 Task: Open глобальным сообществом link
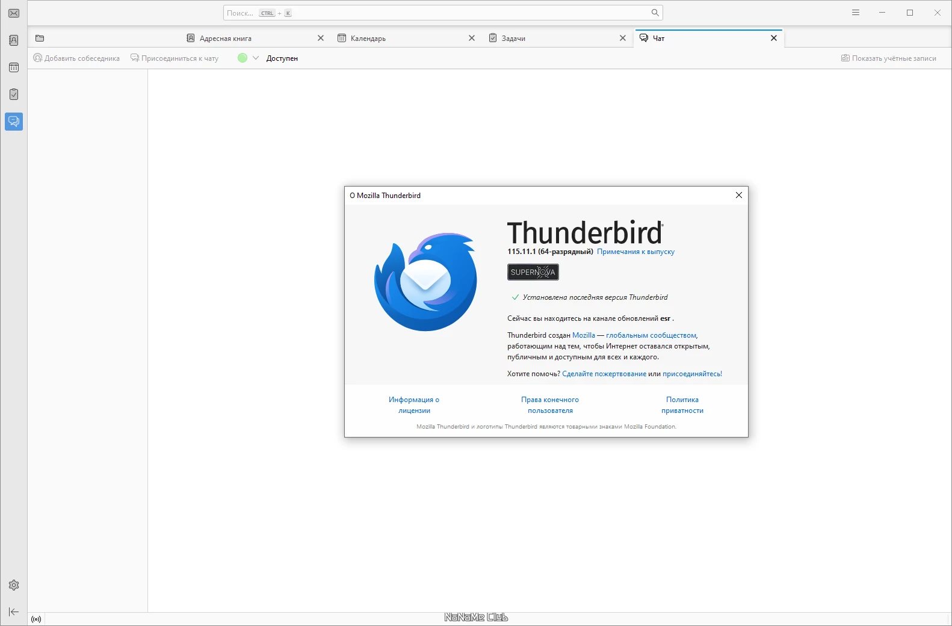click(x=651, y=335)
